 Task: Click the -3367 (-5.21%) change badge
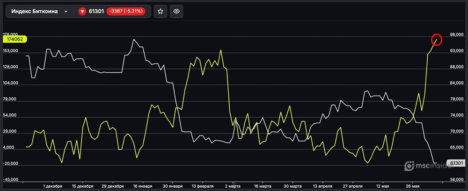[x=126, y=11]
